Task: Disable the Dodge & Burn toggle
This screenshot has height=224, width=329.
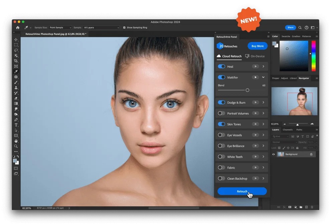Action: coord(221,102)
